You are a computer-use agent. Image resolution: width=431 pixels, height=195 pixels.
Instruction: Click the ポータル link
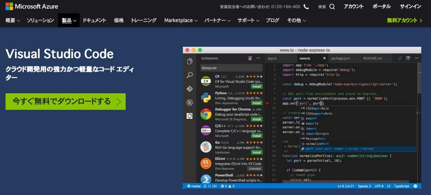pyautogui.click(x=381, y=6)
